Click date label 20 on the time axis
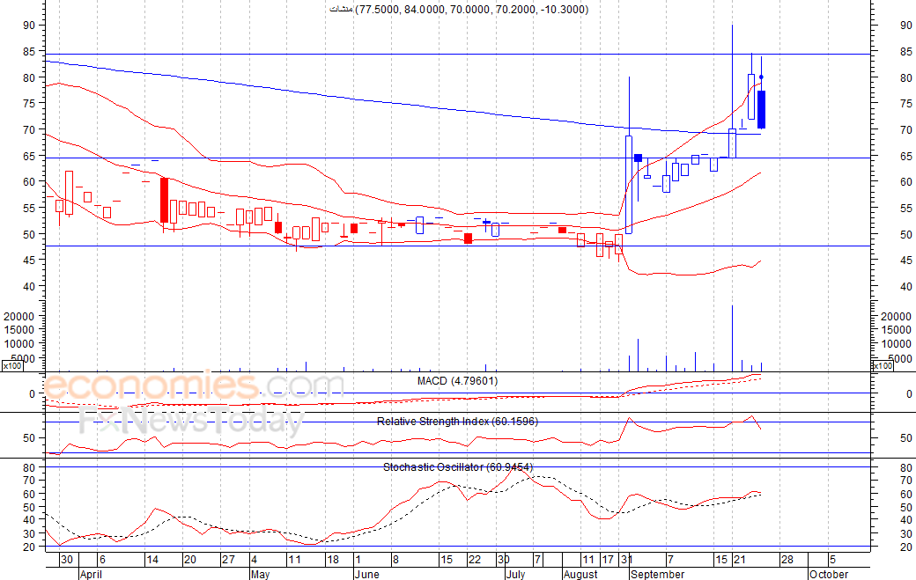The height and width of the screenshot is (580, 916). point(190,560)
